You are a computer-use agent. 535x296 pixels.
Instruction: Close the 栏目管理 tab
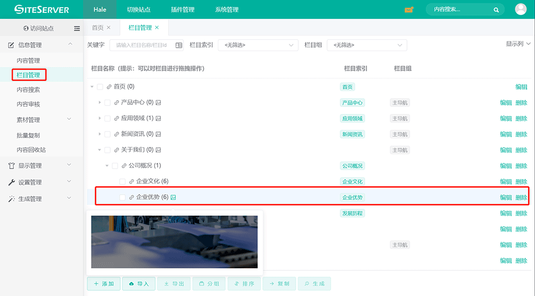pyautogui.click(x=157, y=28)
